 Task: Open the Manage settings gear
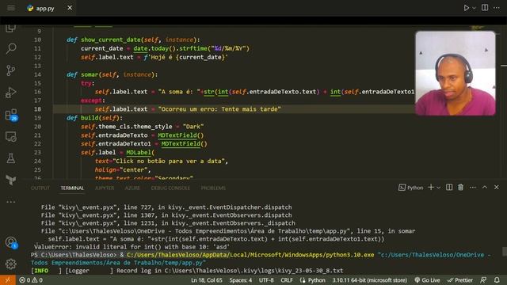click(x=11, y=264)
